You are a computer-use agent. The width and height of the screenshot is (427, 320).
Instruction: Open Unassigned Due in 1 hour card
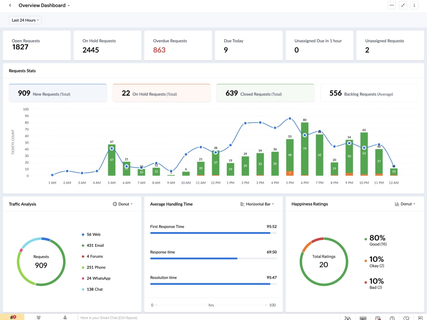tap(319, 46)
